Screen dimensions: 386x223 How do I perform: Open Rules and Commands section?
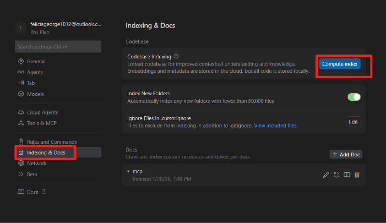tap(52, 142)
